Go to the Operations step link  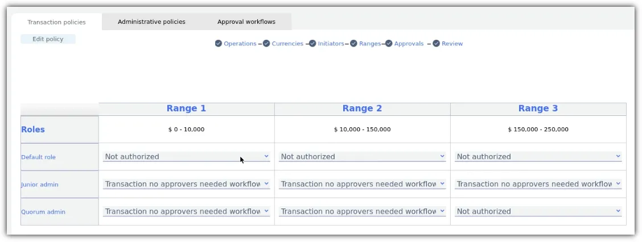click(x=240, y=44)
